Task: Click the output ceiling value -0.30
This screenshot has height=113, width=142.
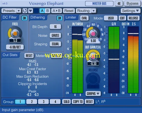Action: click(93, 64)
